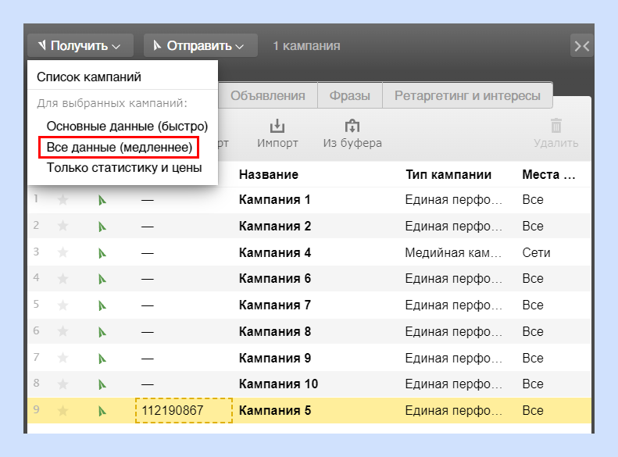Switch to the 'Объявления' tab
Screen dimensions: 618x457
tap(268, 95)
